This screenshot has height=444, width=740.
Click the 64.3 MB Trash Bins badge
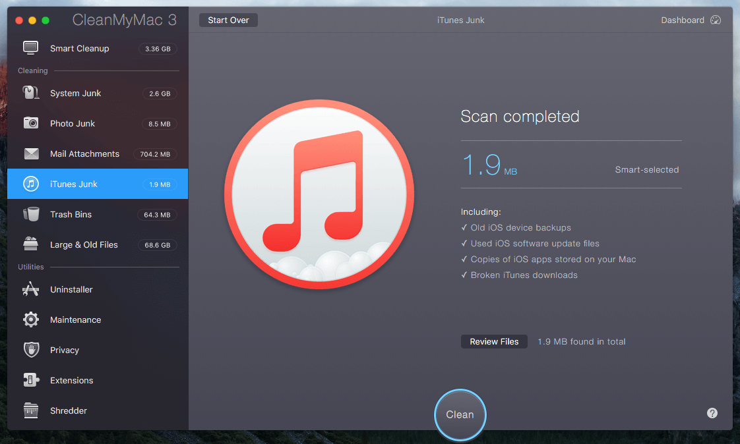[157, 215]
